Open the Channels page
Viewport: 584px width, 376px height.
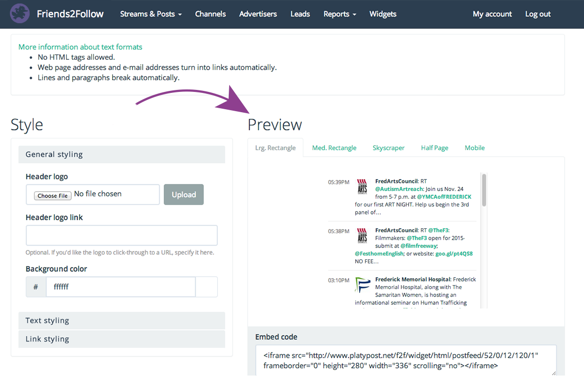pyautogui.click(x=210, y=14)
